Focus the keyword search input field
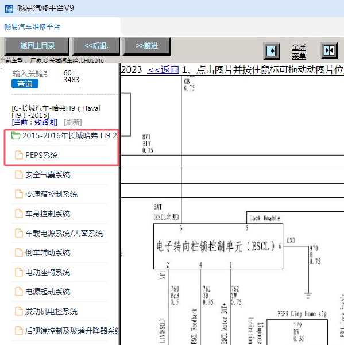 pyautogui.click(x=29, y=73)
